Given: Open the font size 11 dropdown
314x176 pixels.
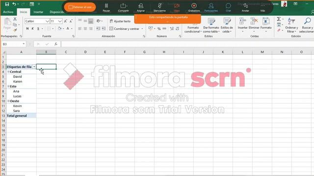Looking at the screenshot, I should (x=60, y=21).
